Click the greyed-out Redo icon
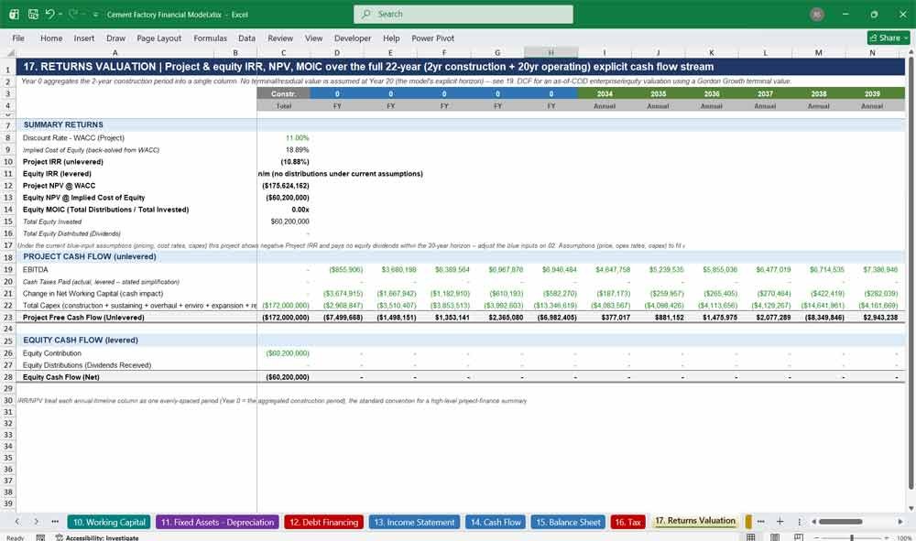 (73, 14)
